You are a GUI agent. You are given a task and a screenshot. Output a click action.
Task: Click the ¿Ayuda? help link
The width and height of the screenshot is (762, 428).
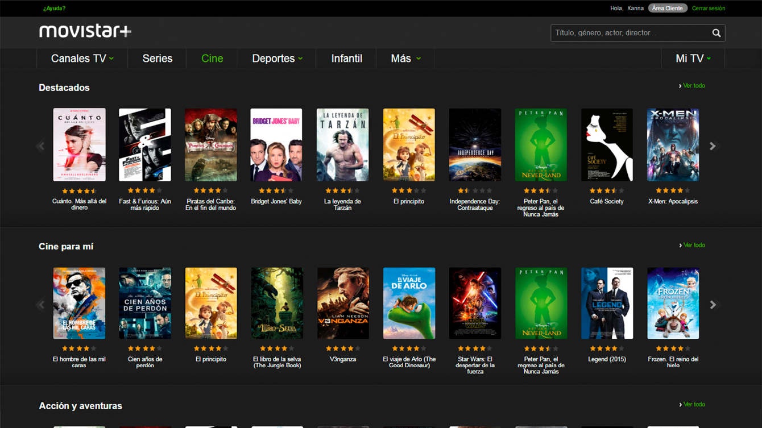(x=54, y=9)
